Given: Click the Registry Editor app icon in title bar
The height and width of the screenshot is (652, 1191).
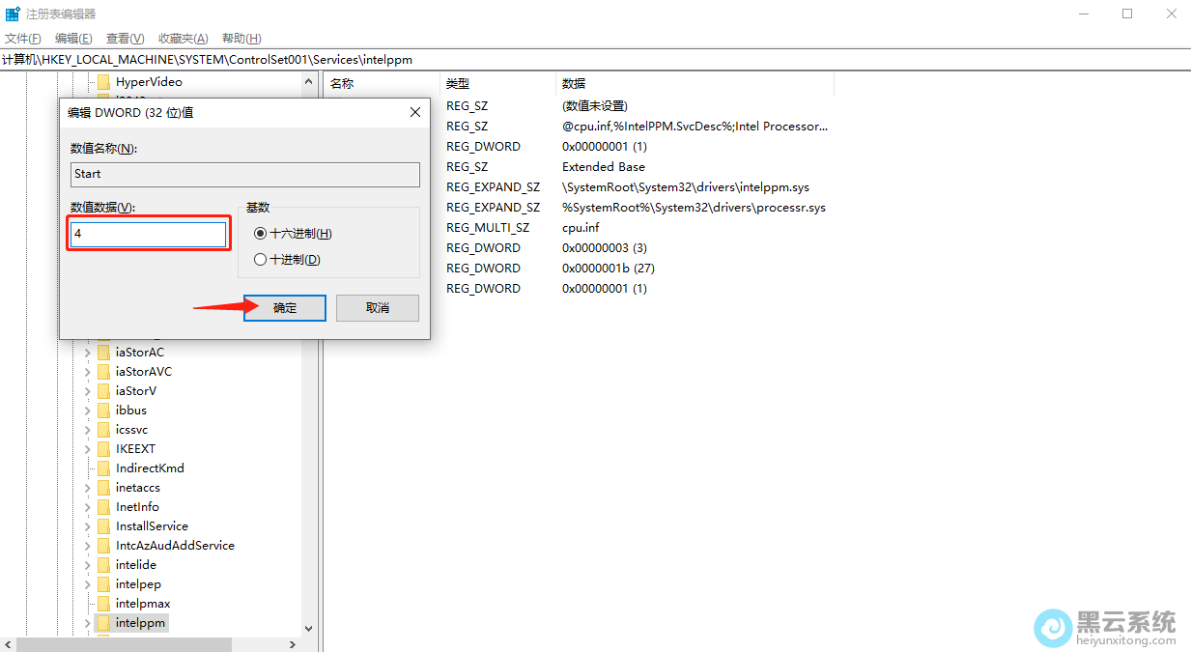Looking at the screenshot, I should click(13, 14).
